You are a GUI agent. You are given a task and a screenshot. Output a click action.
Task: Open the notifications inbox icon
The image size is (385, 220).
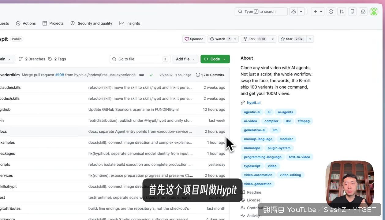[x=363, y=12]
